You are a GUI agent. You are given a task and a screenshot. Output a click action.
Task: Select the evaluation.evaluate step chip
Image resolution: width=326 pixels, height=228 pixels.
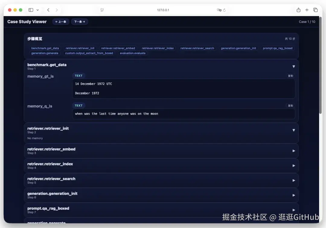pos(133,53)
